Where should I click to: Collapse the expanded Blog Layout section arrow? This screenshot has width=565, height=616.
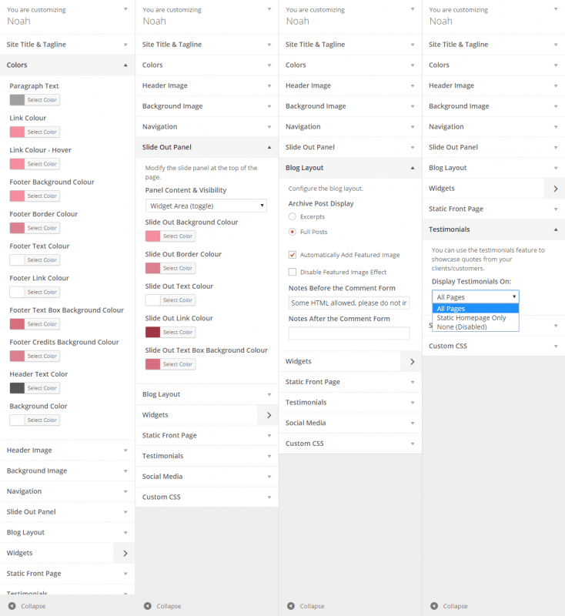(413, 168)
